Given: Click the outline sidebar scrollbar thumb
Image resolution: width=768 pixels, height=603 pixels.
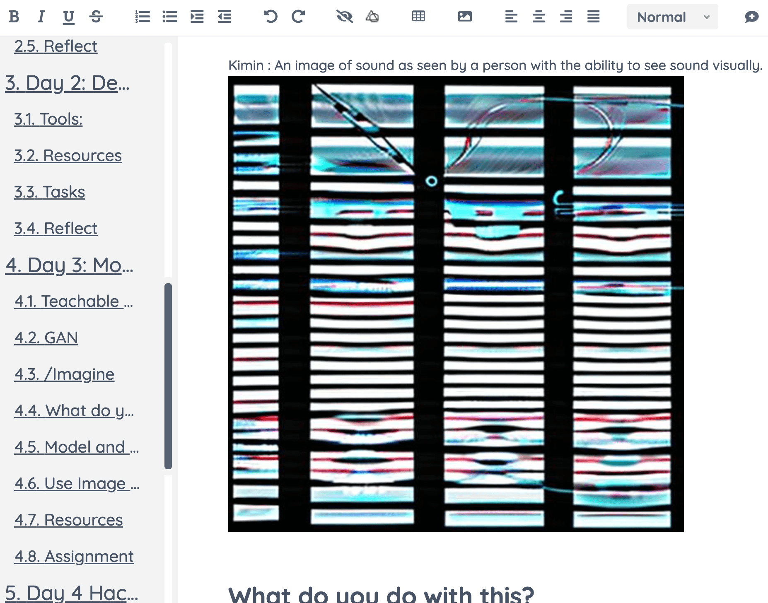Looking at the screenshot, I should 168,376.
